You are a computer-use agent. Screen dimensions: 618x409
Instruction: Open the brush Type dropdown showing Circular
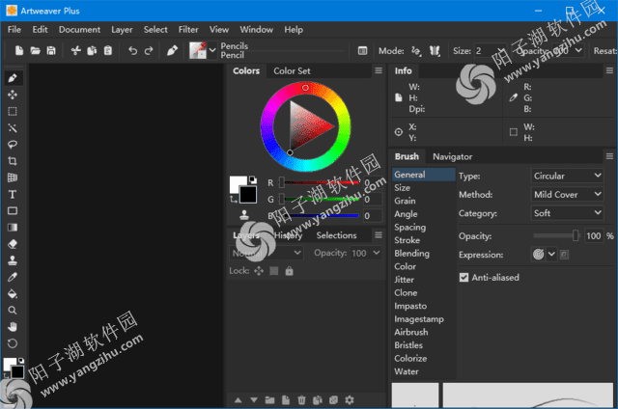(x=567, y=176)
